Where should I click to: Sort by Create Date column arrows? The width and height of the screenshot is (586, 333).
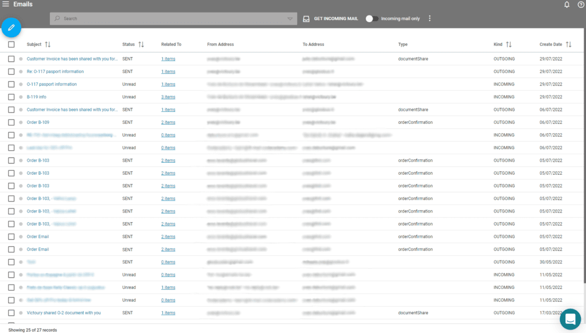[x=568, y=45]
